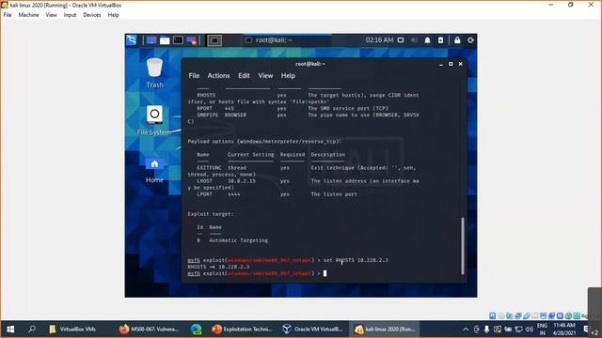Select the root@kali taskbar window button

[x=287, y=40]
